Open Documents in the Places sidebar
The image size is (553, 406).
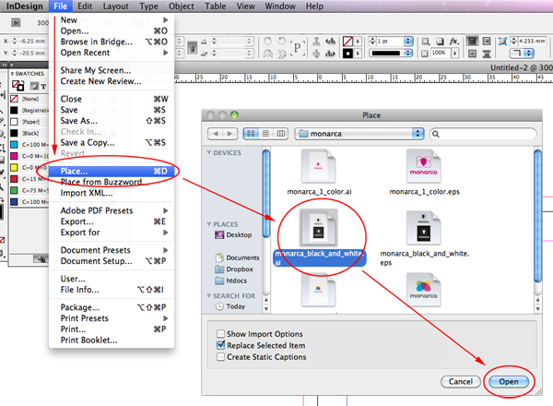(237, 257)
